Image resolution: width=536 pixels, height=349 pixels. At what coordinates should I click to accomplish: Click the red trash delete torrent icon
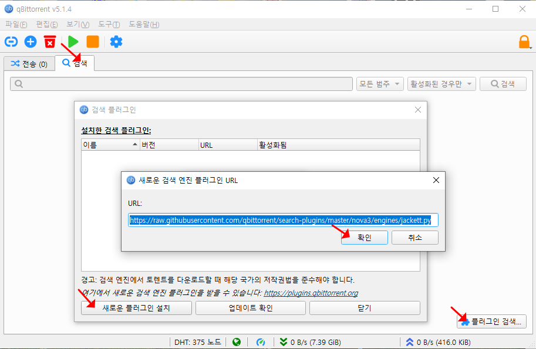coord(50,42)
